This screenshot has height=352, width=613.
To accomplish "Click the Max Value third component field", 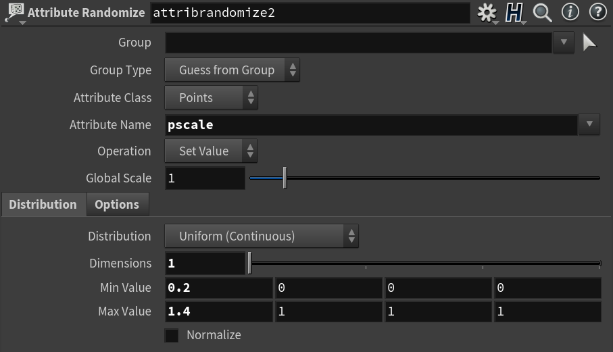I will (x=438, y=311).
